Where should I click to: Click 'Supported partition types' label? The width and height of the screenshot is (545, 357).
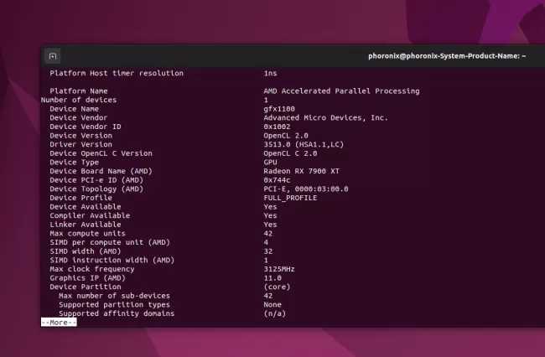[114, 305]
